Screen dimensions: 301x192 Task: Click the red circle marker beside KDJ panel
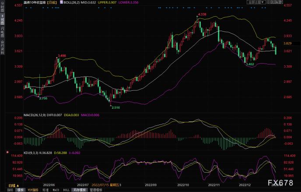7,152
